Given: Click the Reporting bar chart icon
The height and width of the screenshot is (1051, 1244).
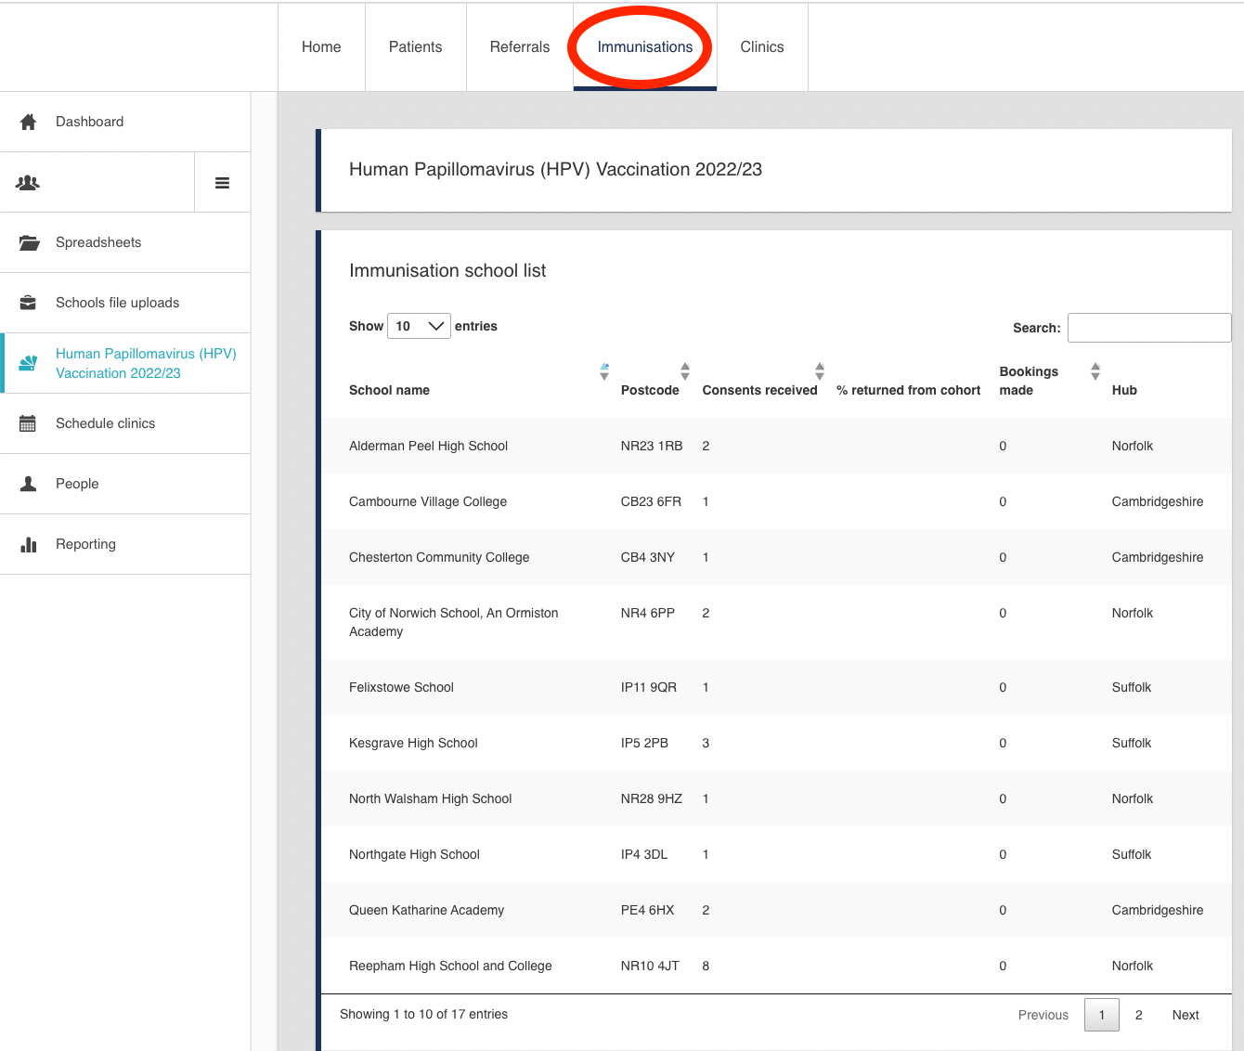Looking at the screenshot, I should tap(28, 544).
